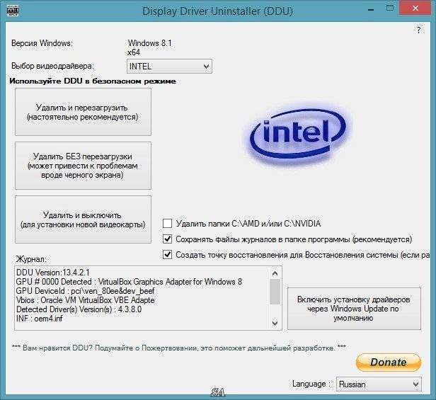Click the x64 architecture text
Image resolution: width=436 pixels, height=400 pixels.
pyautogui.click(x=134, y=52)
